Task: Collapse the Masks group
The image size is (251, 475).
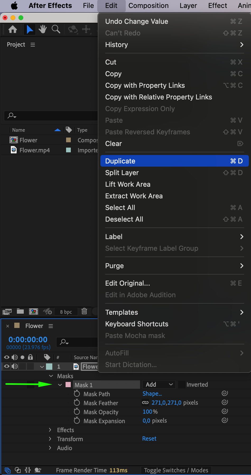Action: (x=51, y=376)
